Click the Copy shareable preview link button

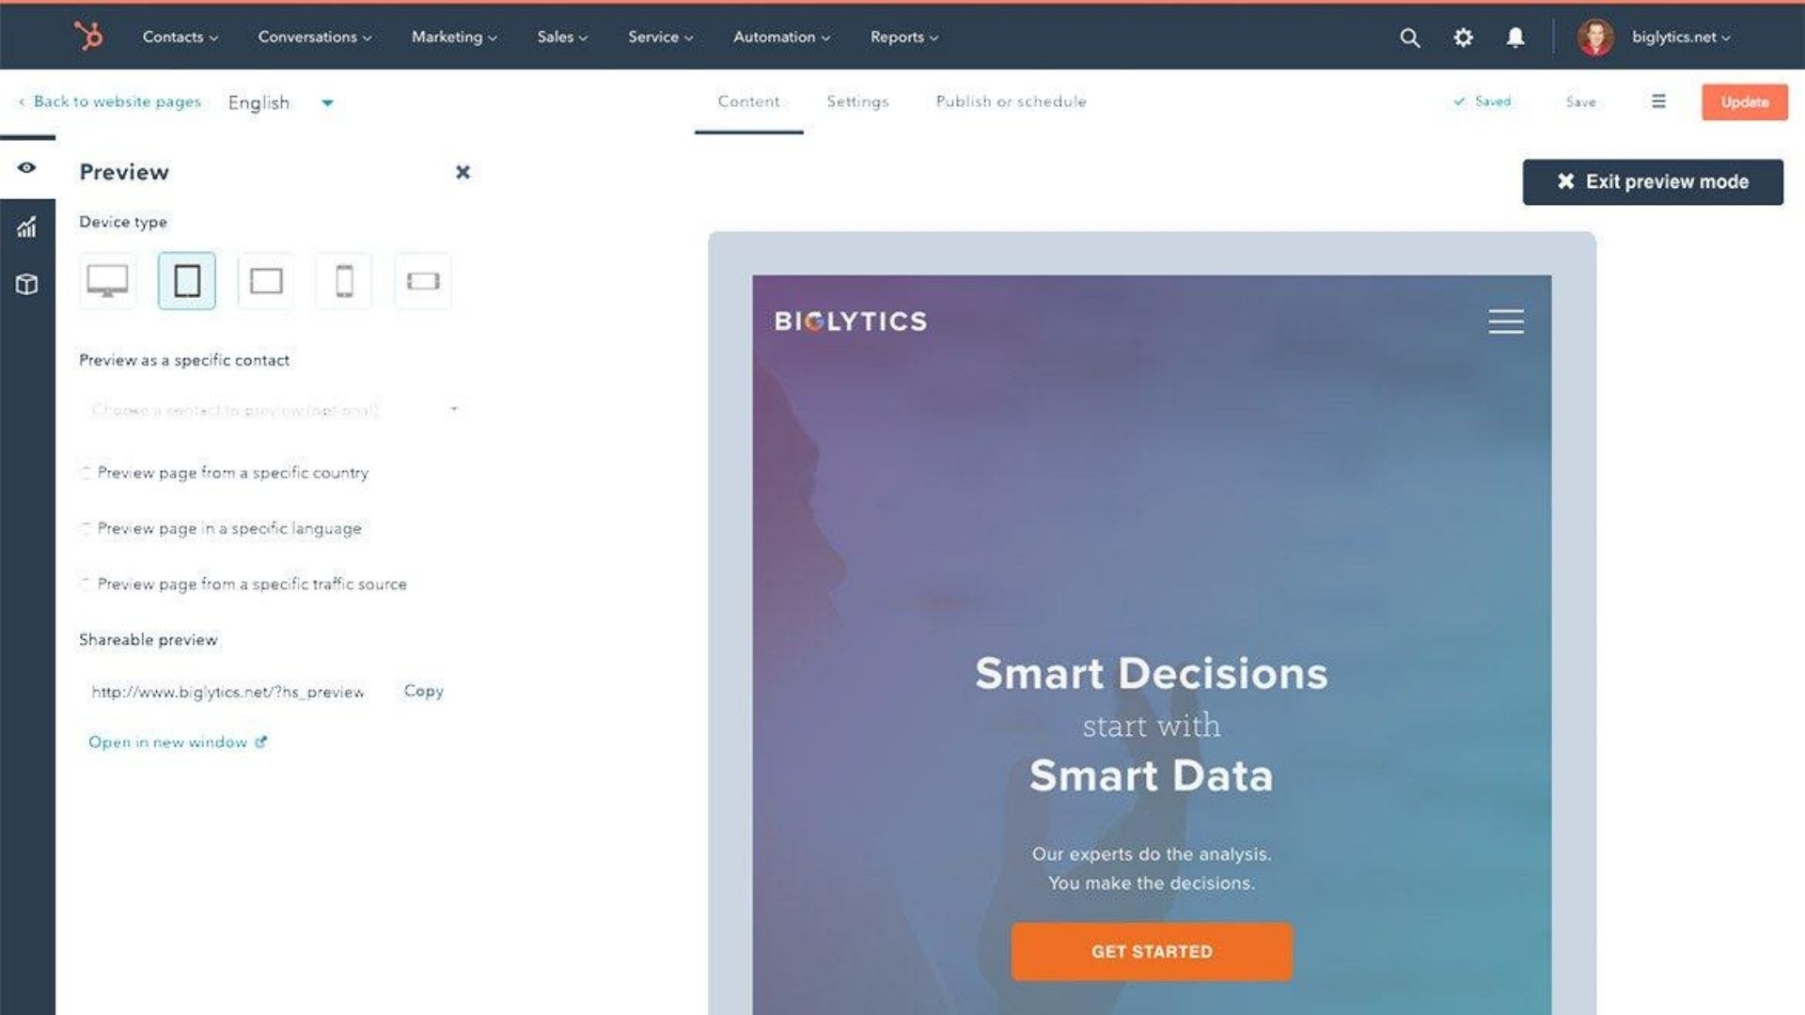tap(423, 691)
